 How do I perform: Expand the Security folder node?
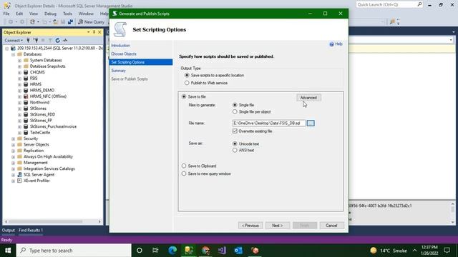click(x=13, y=138)
